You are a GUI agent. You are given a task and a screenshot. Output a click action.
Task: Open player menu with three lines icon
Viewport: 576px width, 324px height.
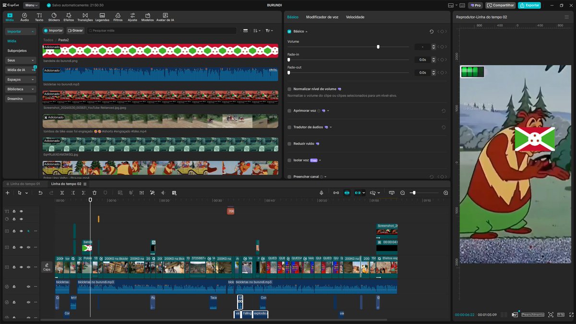pyautogui.click(x=566, y=17)
